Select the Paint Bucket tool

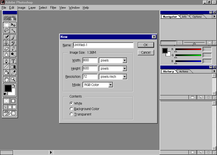(7, 73)
